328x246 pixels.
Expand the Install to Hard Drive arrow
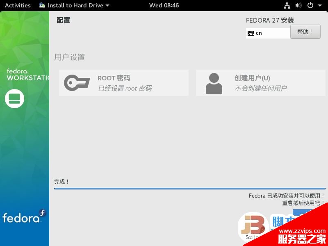point(107,6)
